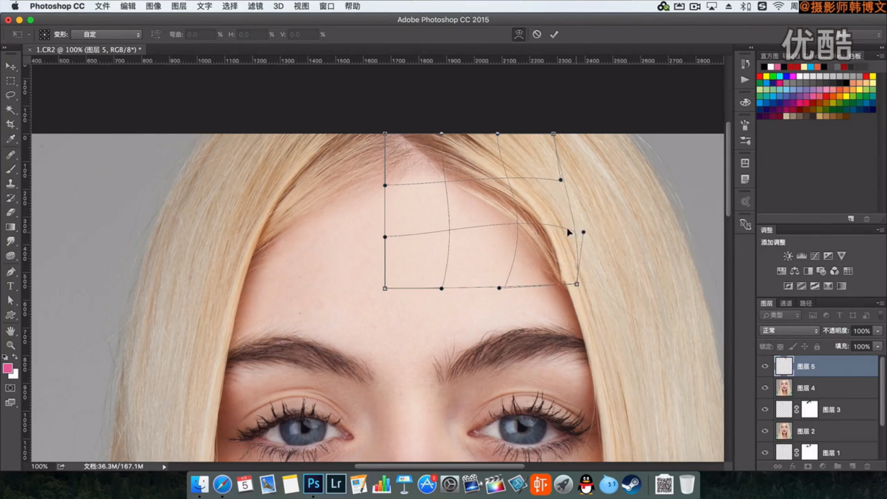Image resolution: width=887 pixels, height=499 pixels.
Task: Open the 滤镜 menu
Action: tap(256, 6)
